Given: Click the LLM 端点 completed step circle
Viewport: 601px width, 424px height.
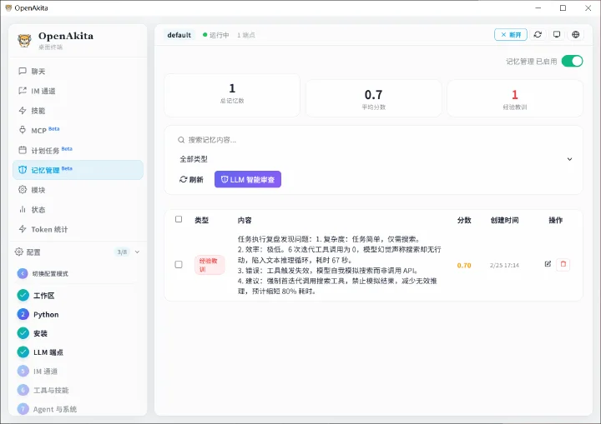Looking at the screenshot, I should (23, 352).
